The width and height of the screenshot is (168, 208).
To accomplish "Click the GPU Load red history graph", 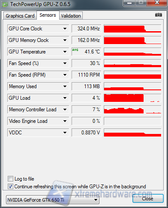I will [x=132, y=98].
